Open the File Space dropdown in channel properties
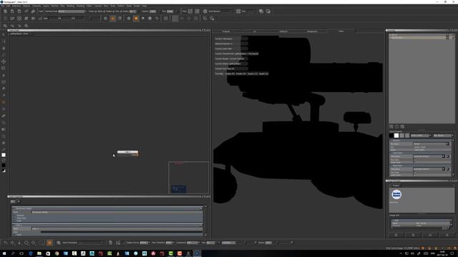The height and width of the screenshot is (257, 458). coord(431,144)
